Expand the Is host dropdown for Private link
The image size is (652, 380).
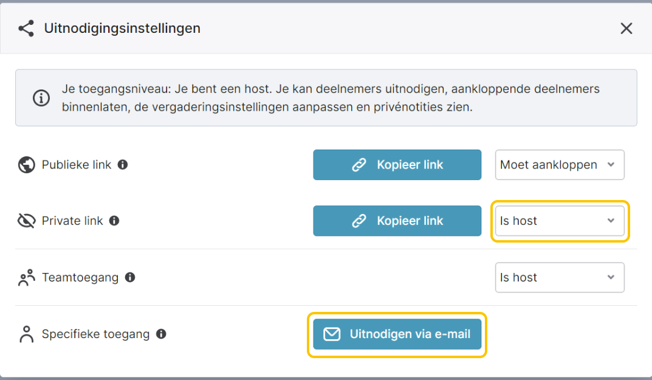pyautogui.click(x=560, y=221)
